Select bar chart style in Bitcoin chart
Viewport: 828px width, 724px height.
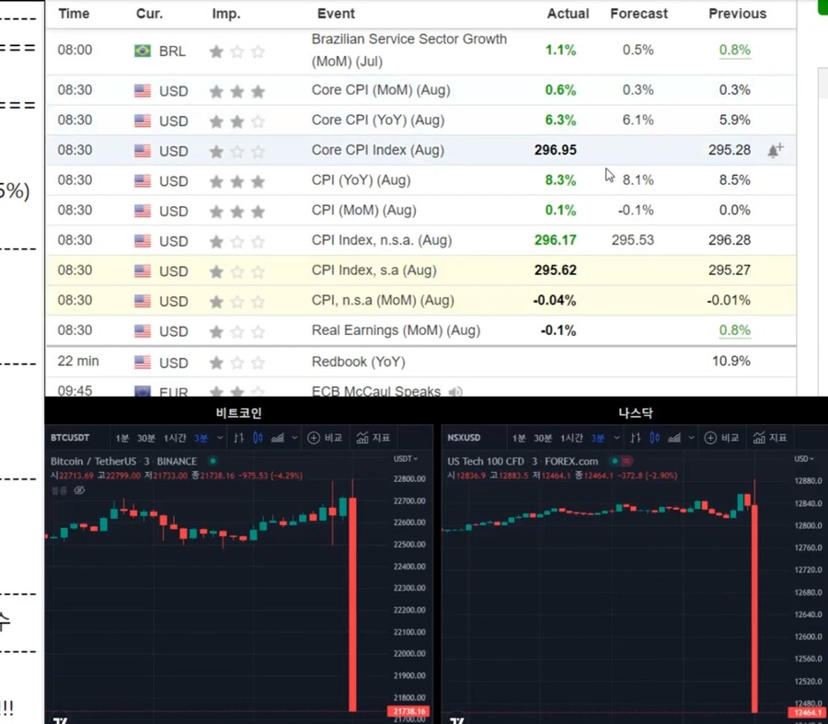[x=238, y=438]
